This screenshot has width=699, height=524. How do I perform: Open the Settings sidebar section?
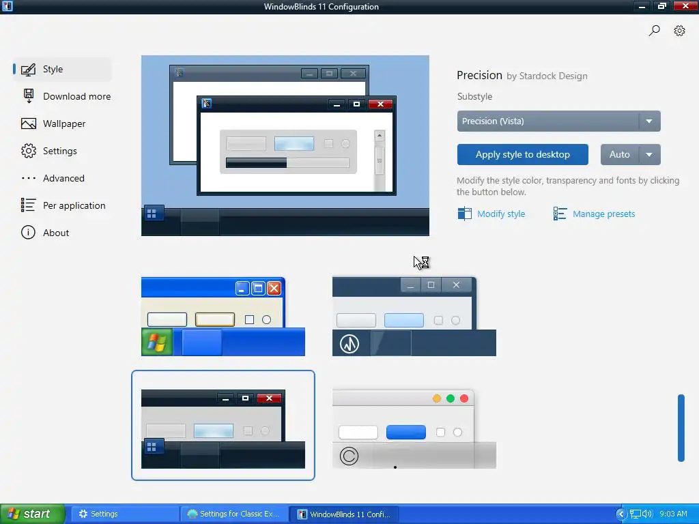62,151
